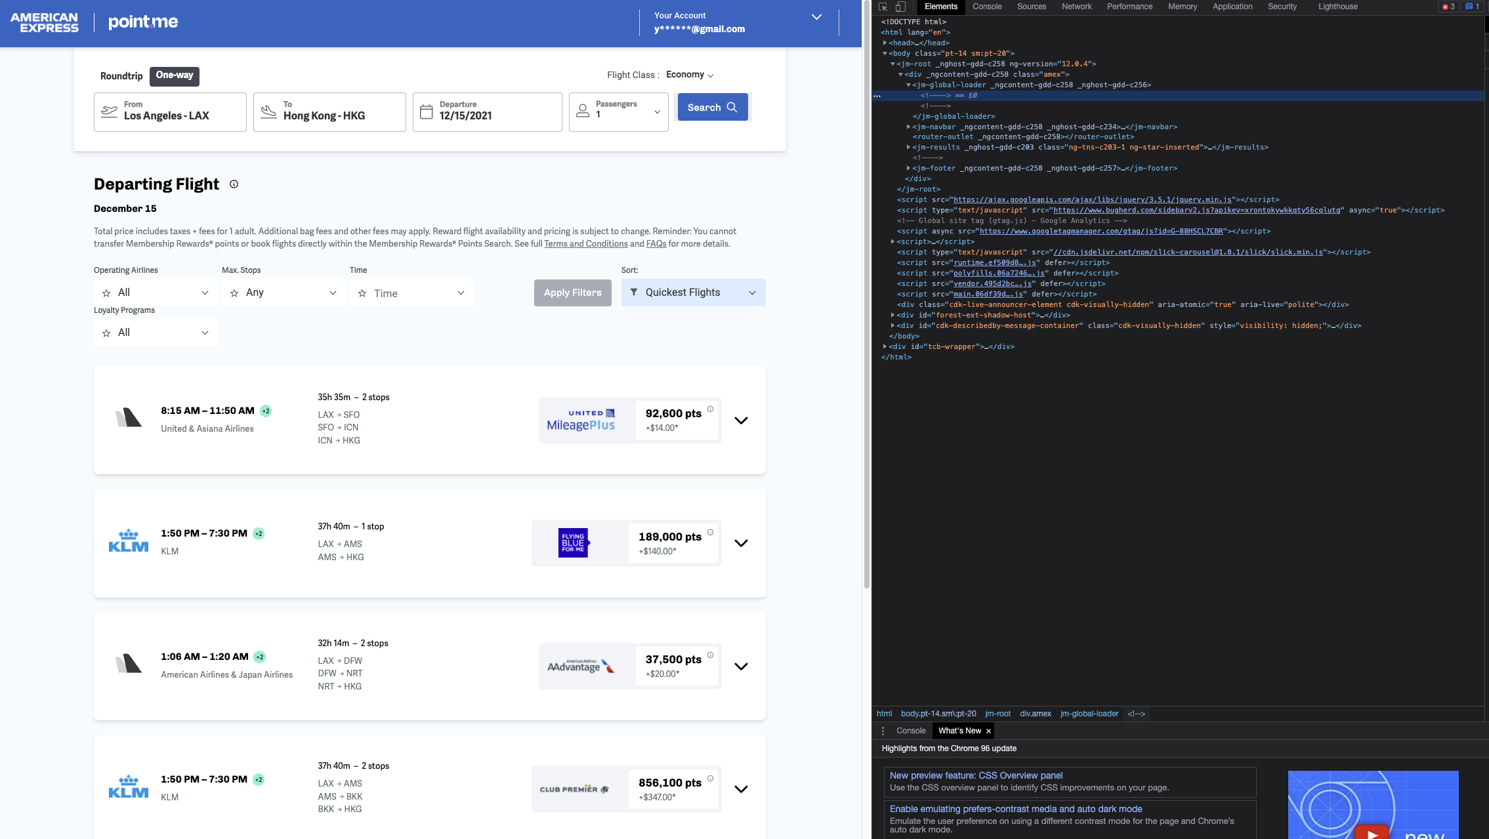Screen dimensions: 1489x839
Task: Switch to the Console drawer tab
Action: (911, 731)
